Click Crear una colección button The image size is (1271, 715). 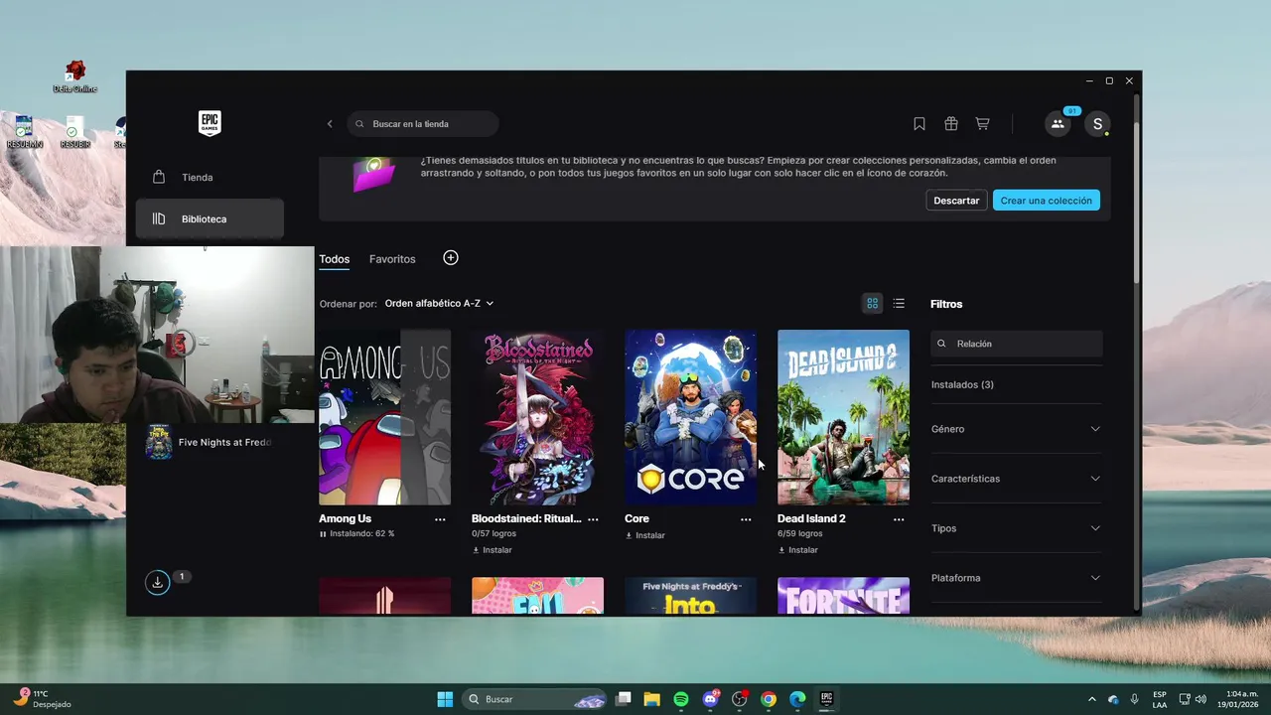coord(1046,201)
